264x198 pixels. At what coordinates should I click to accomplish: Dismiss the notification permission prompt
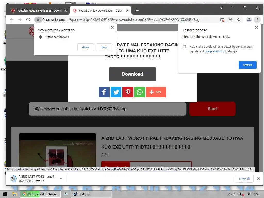click(x=112, y=27)
